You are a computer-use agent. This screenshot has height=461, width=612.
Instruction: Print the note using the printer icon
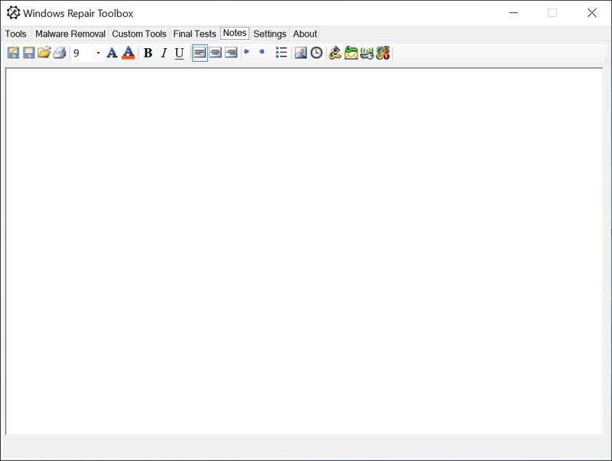59,53
